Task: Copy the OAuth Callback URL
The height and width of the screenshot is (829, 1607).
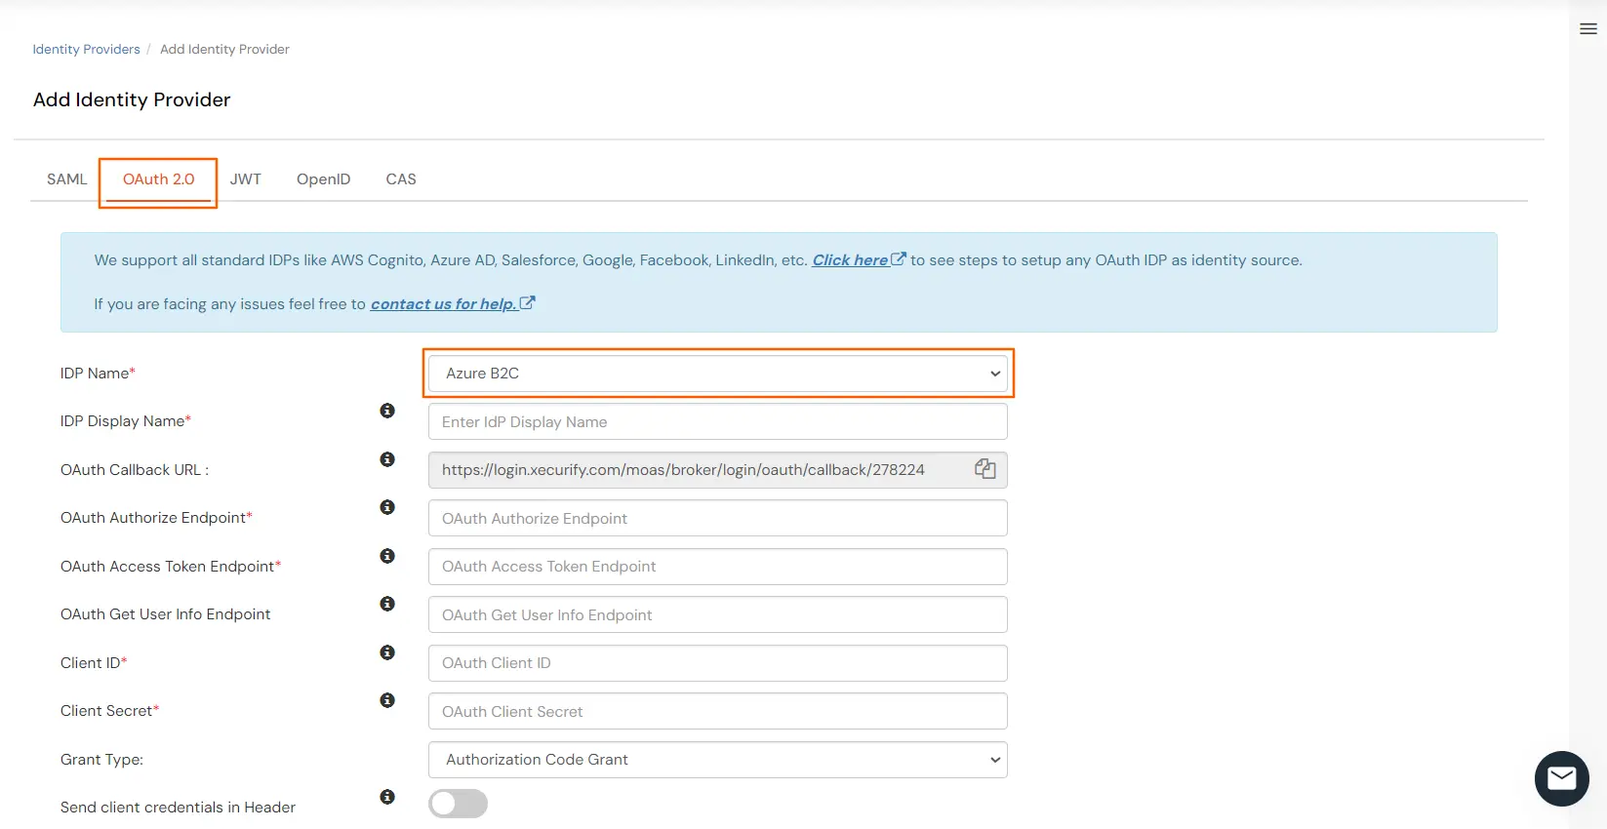Action: 984,469
